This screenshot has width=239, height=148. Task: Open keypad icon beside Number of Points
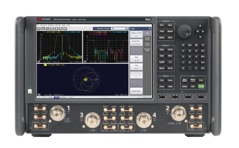[127, 29]
